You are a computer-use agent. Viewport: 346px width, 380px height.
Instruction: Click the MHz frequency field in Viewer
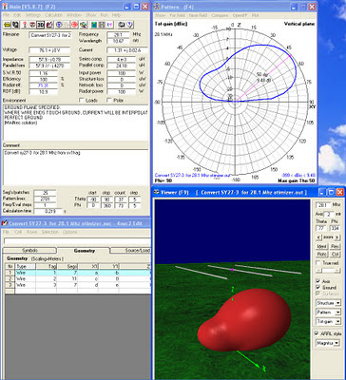pyautogui.click(x=323, y=205)
